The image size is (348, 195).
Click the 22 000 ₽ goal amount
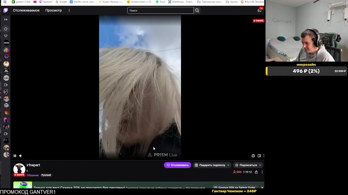pos(340,71)
